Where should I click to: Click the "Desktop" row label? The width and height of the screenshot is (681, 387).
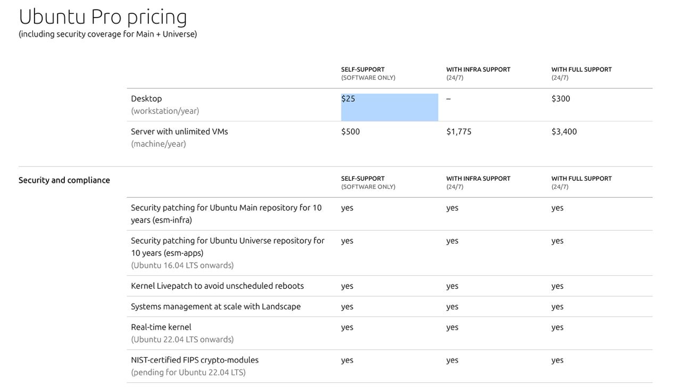(146, 99)
